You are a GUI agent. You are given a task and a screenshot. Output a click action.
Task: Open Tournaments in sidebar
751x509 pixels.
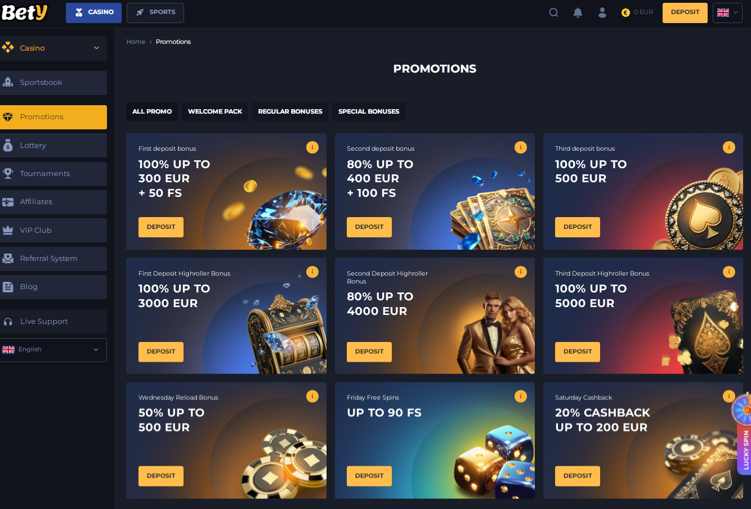[x=53, y=174]
